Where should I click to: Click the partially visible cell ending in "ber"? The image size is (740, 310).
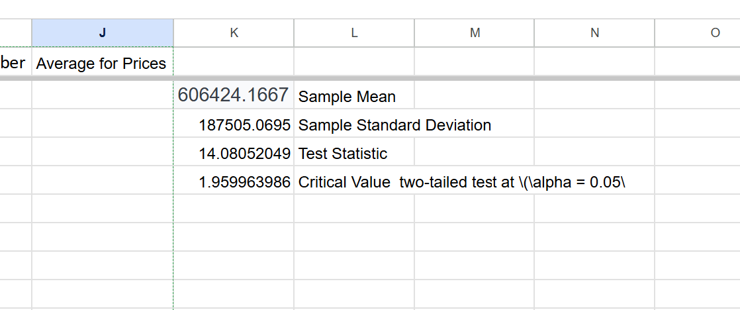(13, 64)
